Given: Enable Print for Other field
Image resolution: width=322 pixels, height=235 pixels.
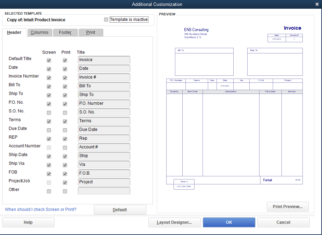Looking at the screenshot, I should 65,191.
